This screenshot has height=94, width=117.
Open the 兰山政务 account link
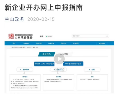click(14, 19)
